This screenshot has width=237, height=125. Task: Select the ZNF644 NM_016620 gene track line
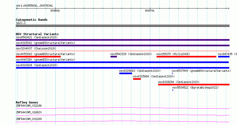pos(122,115)
